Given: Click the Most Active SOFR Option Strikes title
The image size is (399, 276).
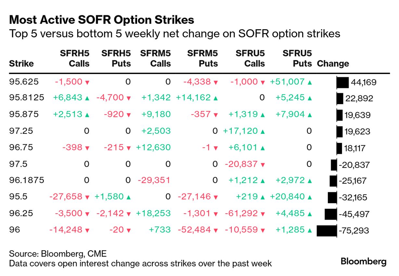Looking at the screenshot, I should click(102, 20).
